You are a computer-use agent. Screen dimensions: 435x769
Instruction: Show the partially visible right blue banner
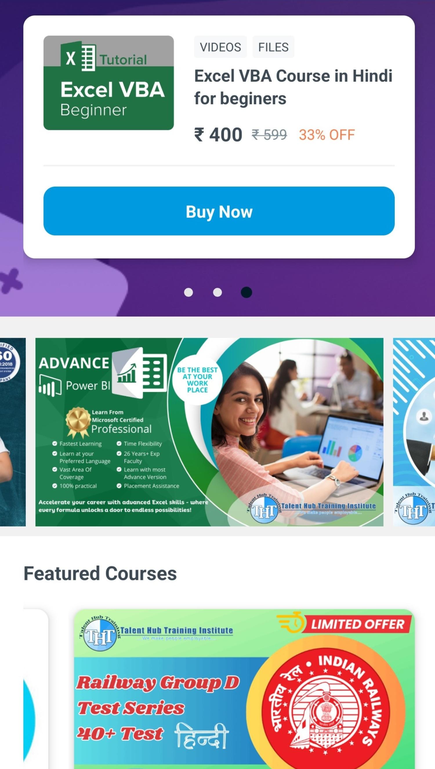(414, 432)
